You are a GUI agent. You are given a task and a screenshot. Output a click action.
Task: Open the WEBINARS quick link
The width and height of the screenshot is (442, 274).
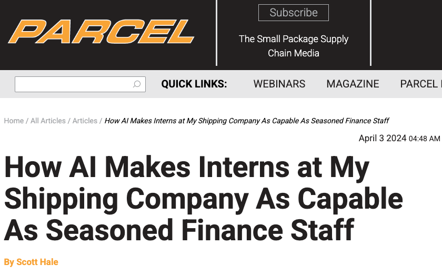(279, 84)
